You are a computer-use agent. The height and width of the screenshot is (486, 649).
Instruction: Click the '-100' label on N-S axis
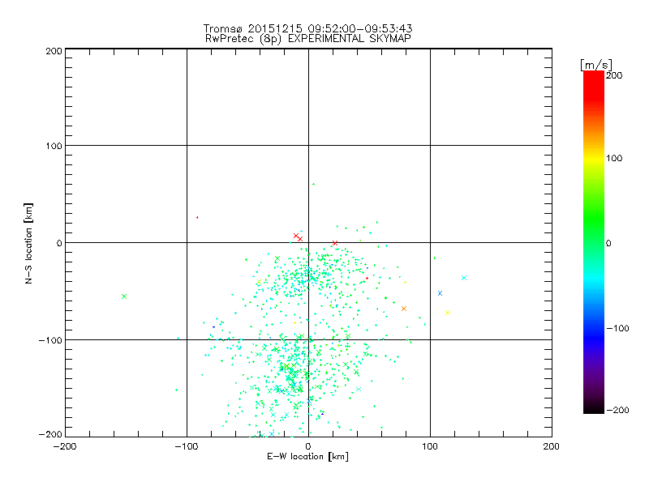pyautogui.click(x=50, y=340)
